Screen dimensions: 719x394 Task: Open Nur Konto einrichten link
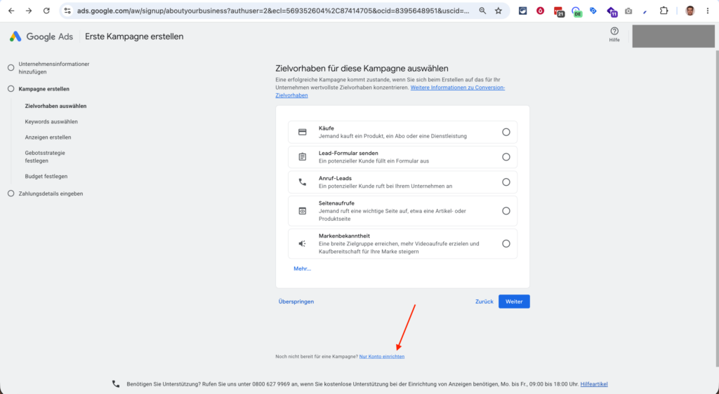(382, 356)
